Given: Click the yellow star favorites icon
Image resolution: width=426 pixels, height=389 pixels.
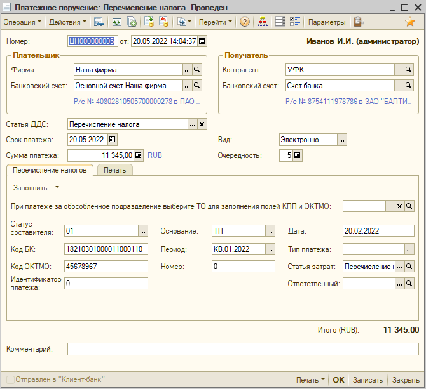Looking at the screenshot, I should pos(410,22).
